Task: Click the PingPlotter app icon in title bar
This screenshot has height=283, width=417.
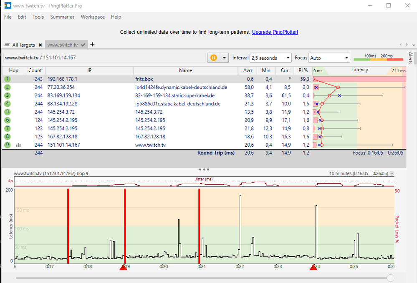Action: coord(8,6)
